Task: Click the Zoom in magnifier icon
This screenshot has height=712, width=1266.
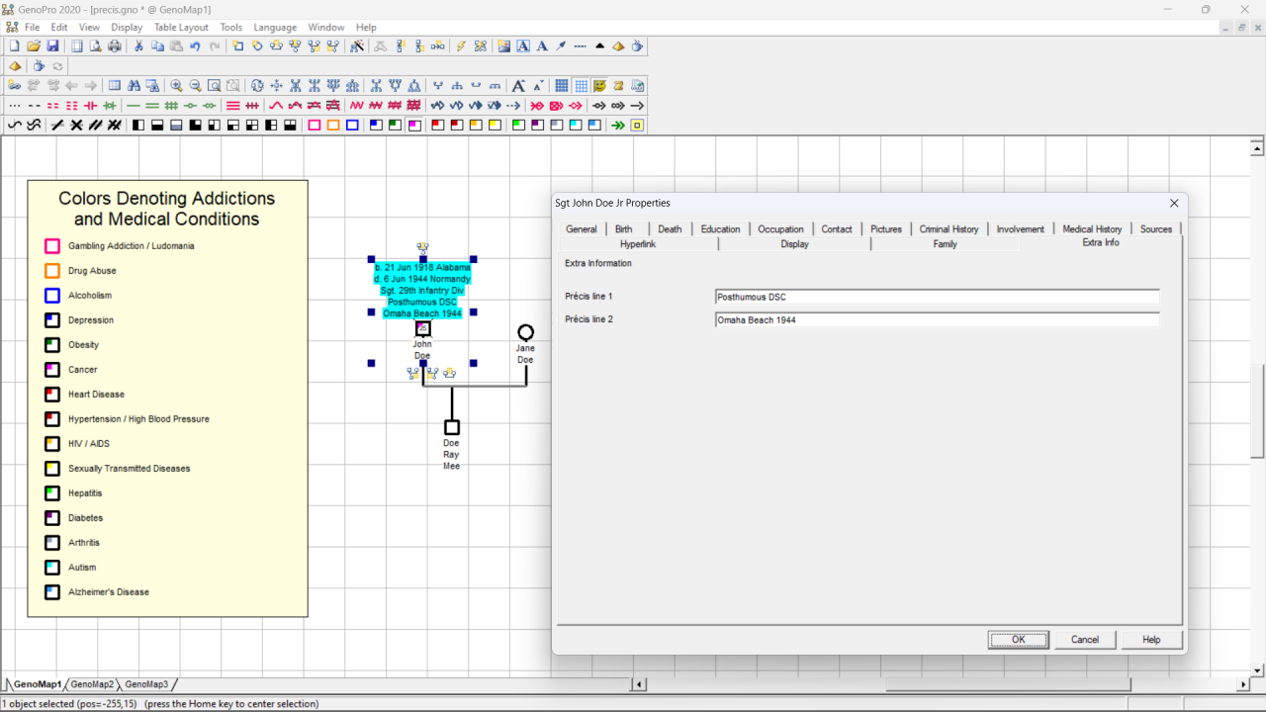Action: 176,85
